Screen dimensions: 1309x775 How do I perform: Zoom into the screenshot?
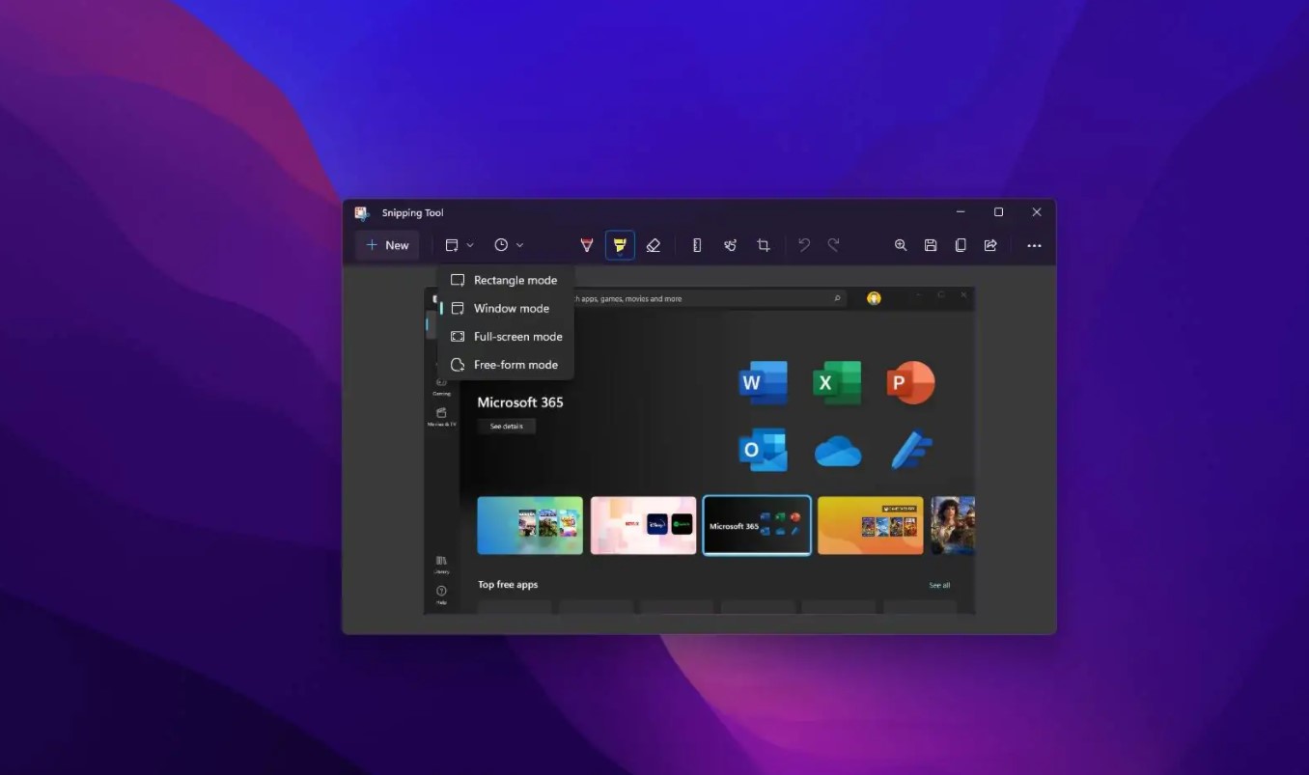[x=900, y=244]
